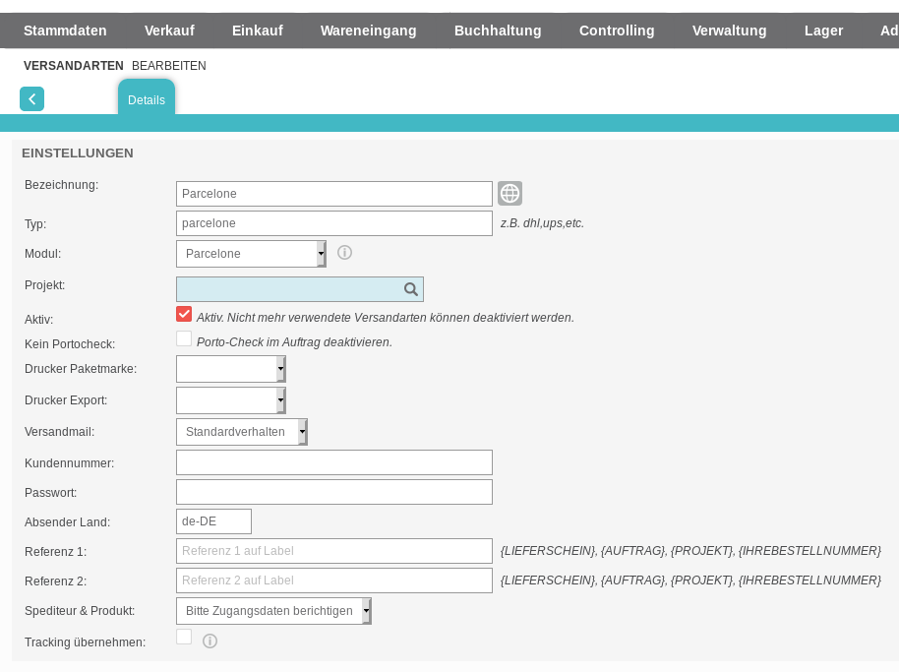Click the globe translation icon beside Bezeichnung
899x672 pixels.
509,194
